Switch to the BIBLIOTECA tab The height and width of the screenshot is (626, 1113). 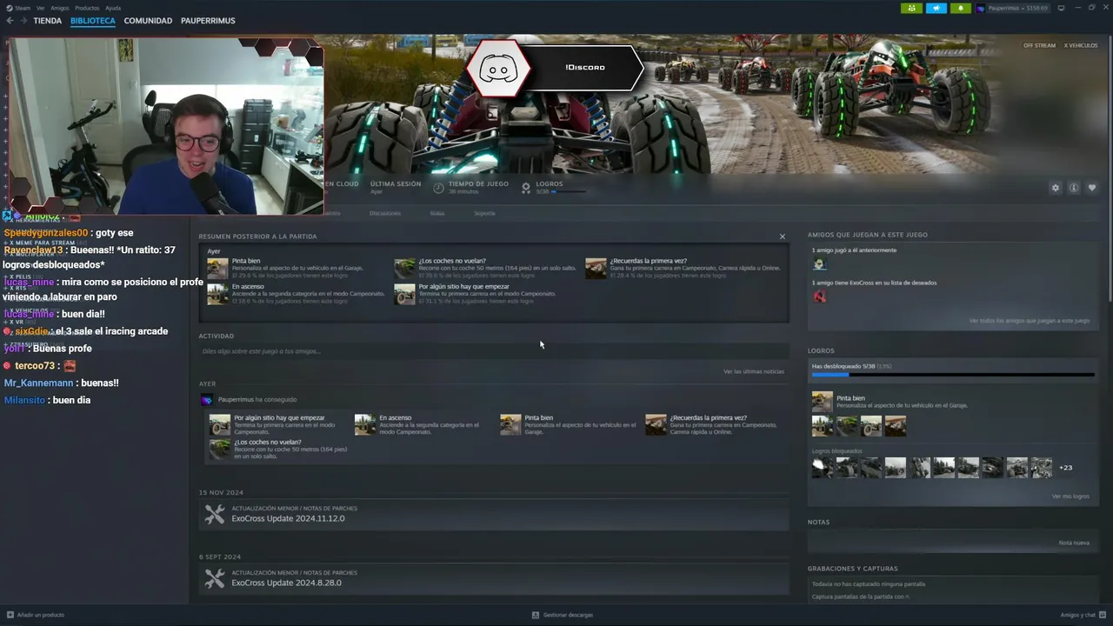[x=93, y=21]
